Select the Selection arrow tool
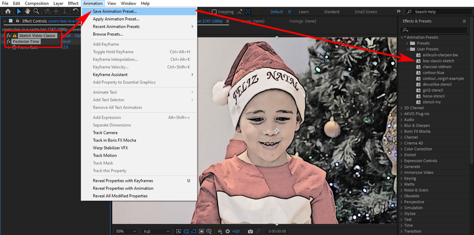474x235 pixels. [19, 11]
